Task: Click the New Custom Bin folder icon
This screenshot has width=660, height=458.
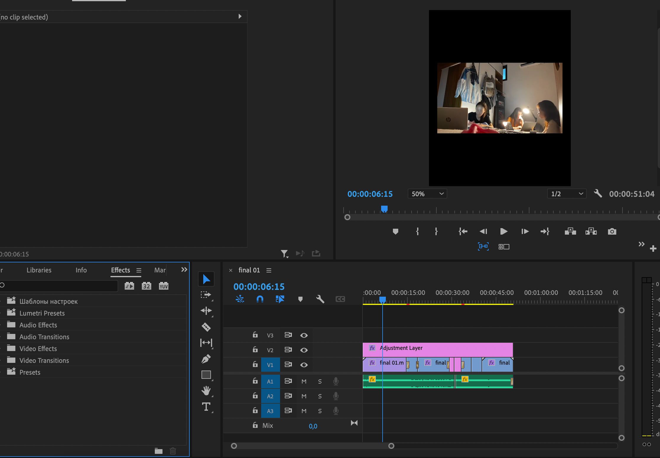Action: 159,451
